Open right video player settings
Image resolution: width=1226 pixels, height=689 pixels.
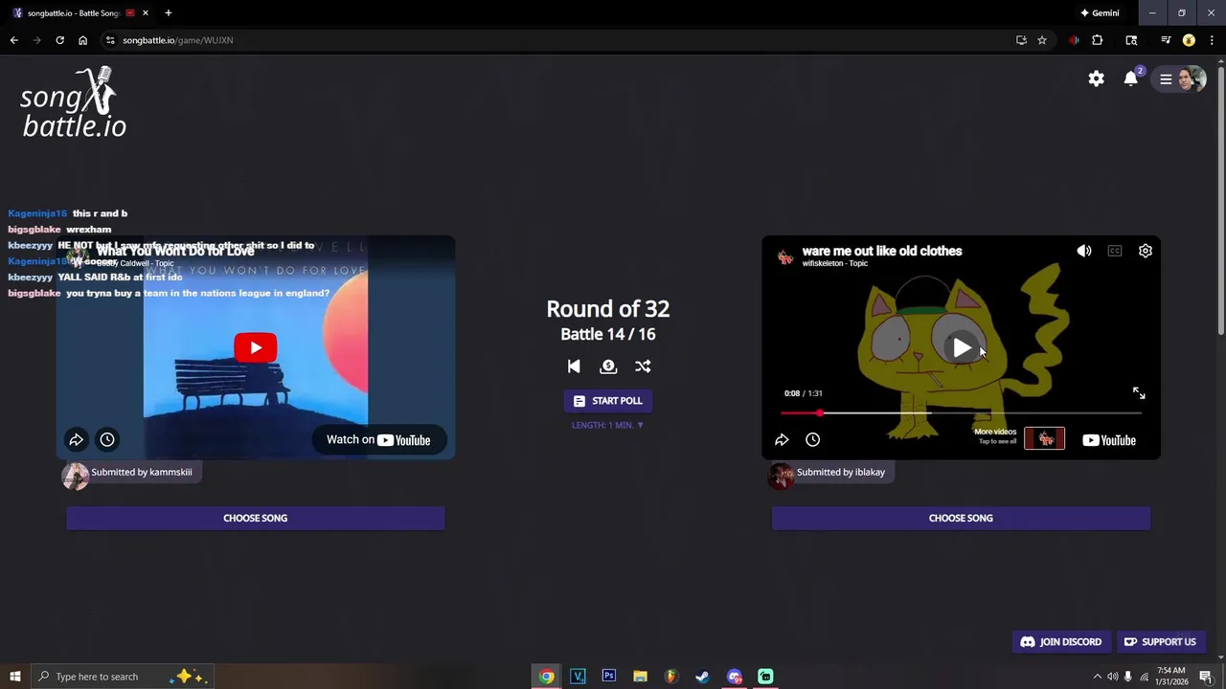click(1146, 251)
